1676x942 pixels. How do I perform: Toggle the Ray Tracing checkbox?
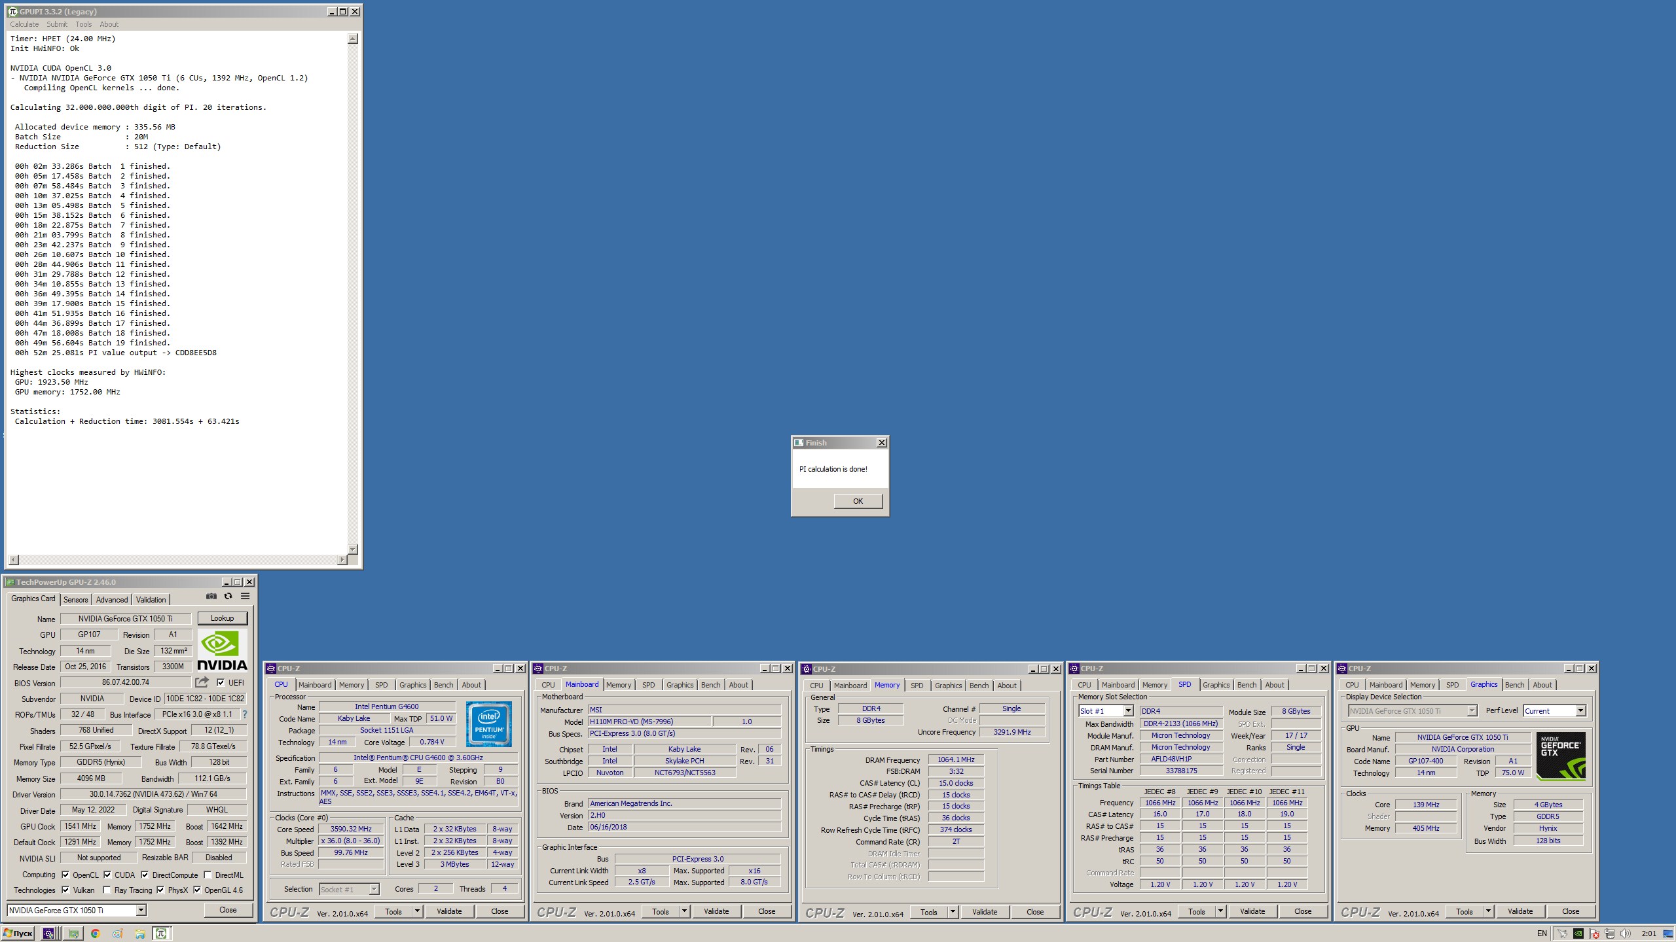pyautogui.click(x=107, y=890)
